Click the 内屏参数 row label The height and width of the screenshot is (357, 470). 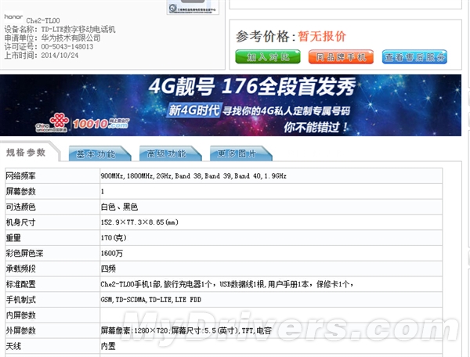click(x=20, y=316)
